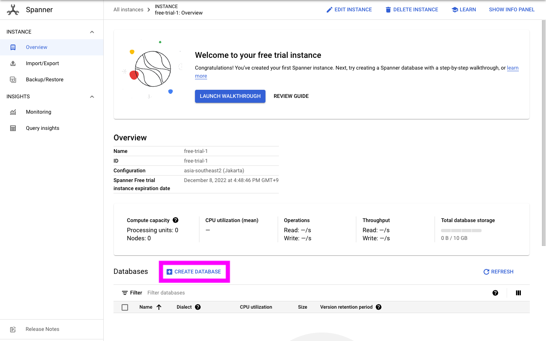Refresh the Databases list

[x=498, y=271]
